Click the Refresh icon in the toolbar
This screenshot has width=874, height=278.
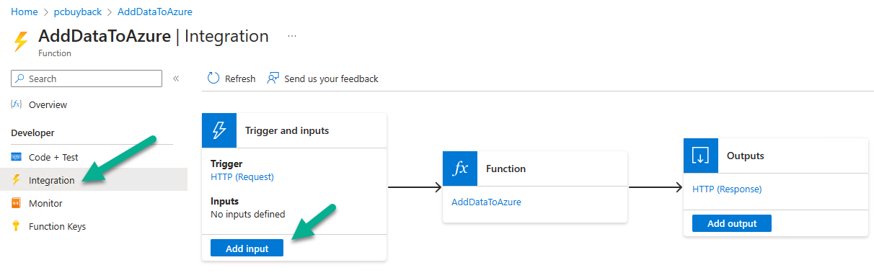213,78
